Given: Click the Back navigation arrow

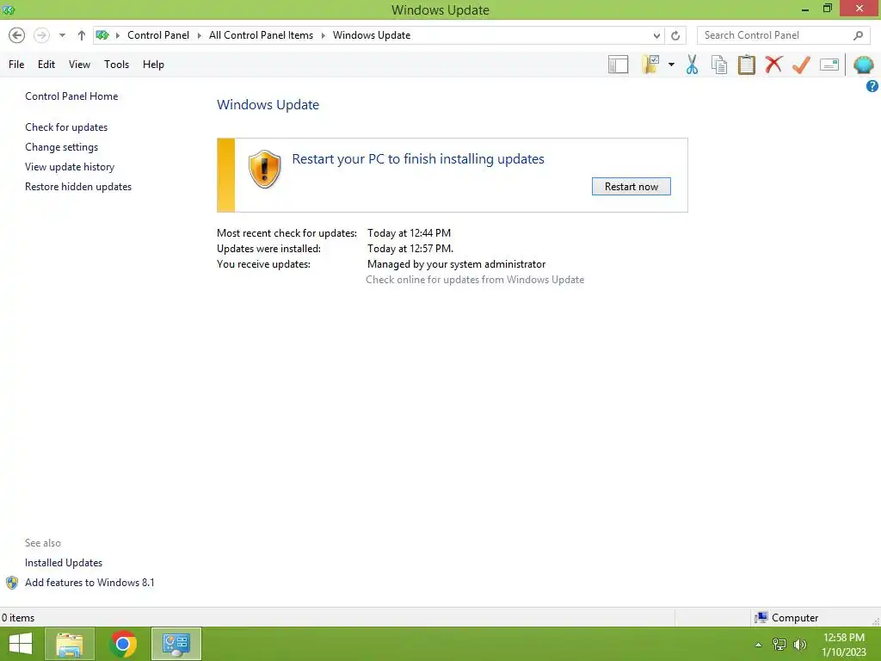Looking at the screenshot, I should (17, 35).
